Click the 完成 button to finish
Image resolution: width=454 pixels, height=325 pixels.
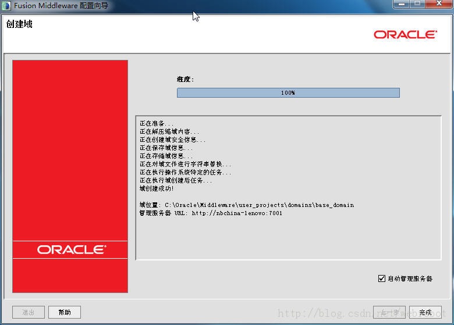(x=425, y=312)
